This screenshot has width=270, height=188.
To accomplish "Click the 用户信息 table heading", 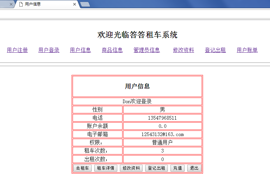I will [x=137, y=86].
